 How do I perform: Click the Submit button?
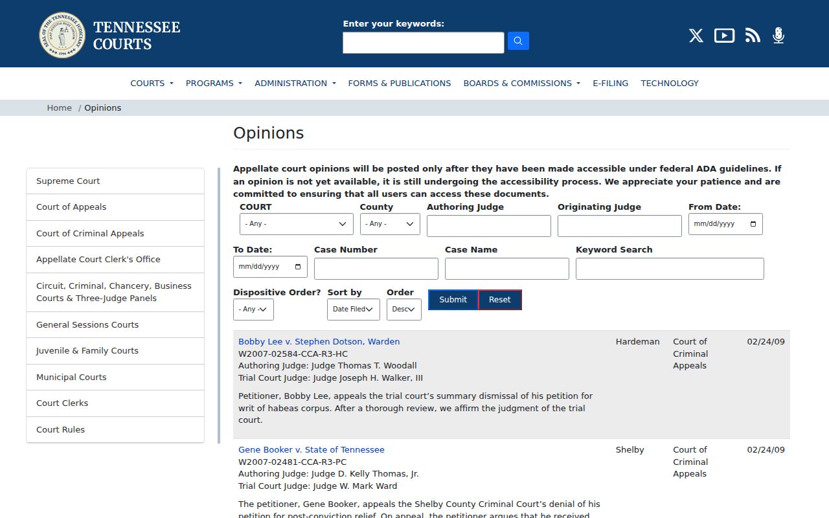point(453,300)
